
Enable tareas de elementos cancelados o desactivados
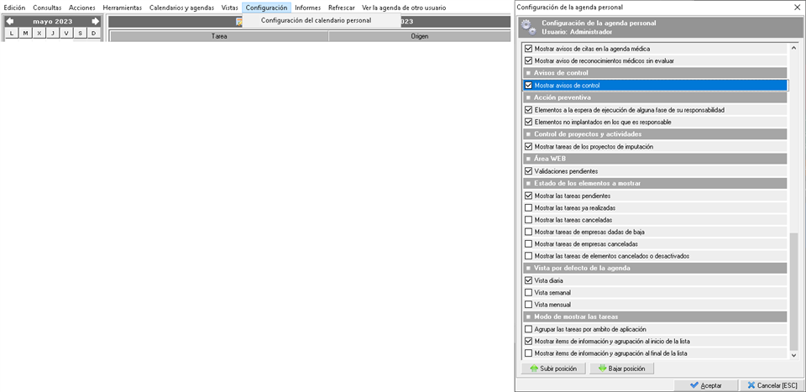click(528, 256)
